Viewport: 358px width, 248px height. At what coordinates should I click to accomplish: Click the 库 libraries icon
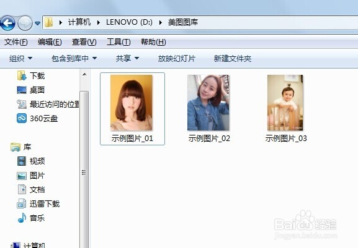(16, 147)
